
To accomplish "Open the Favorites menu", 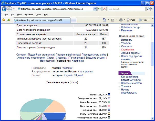I will (29, 15).
